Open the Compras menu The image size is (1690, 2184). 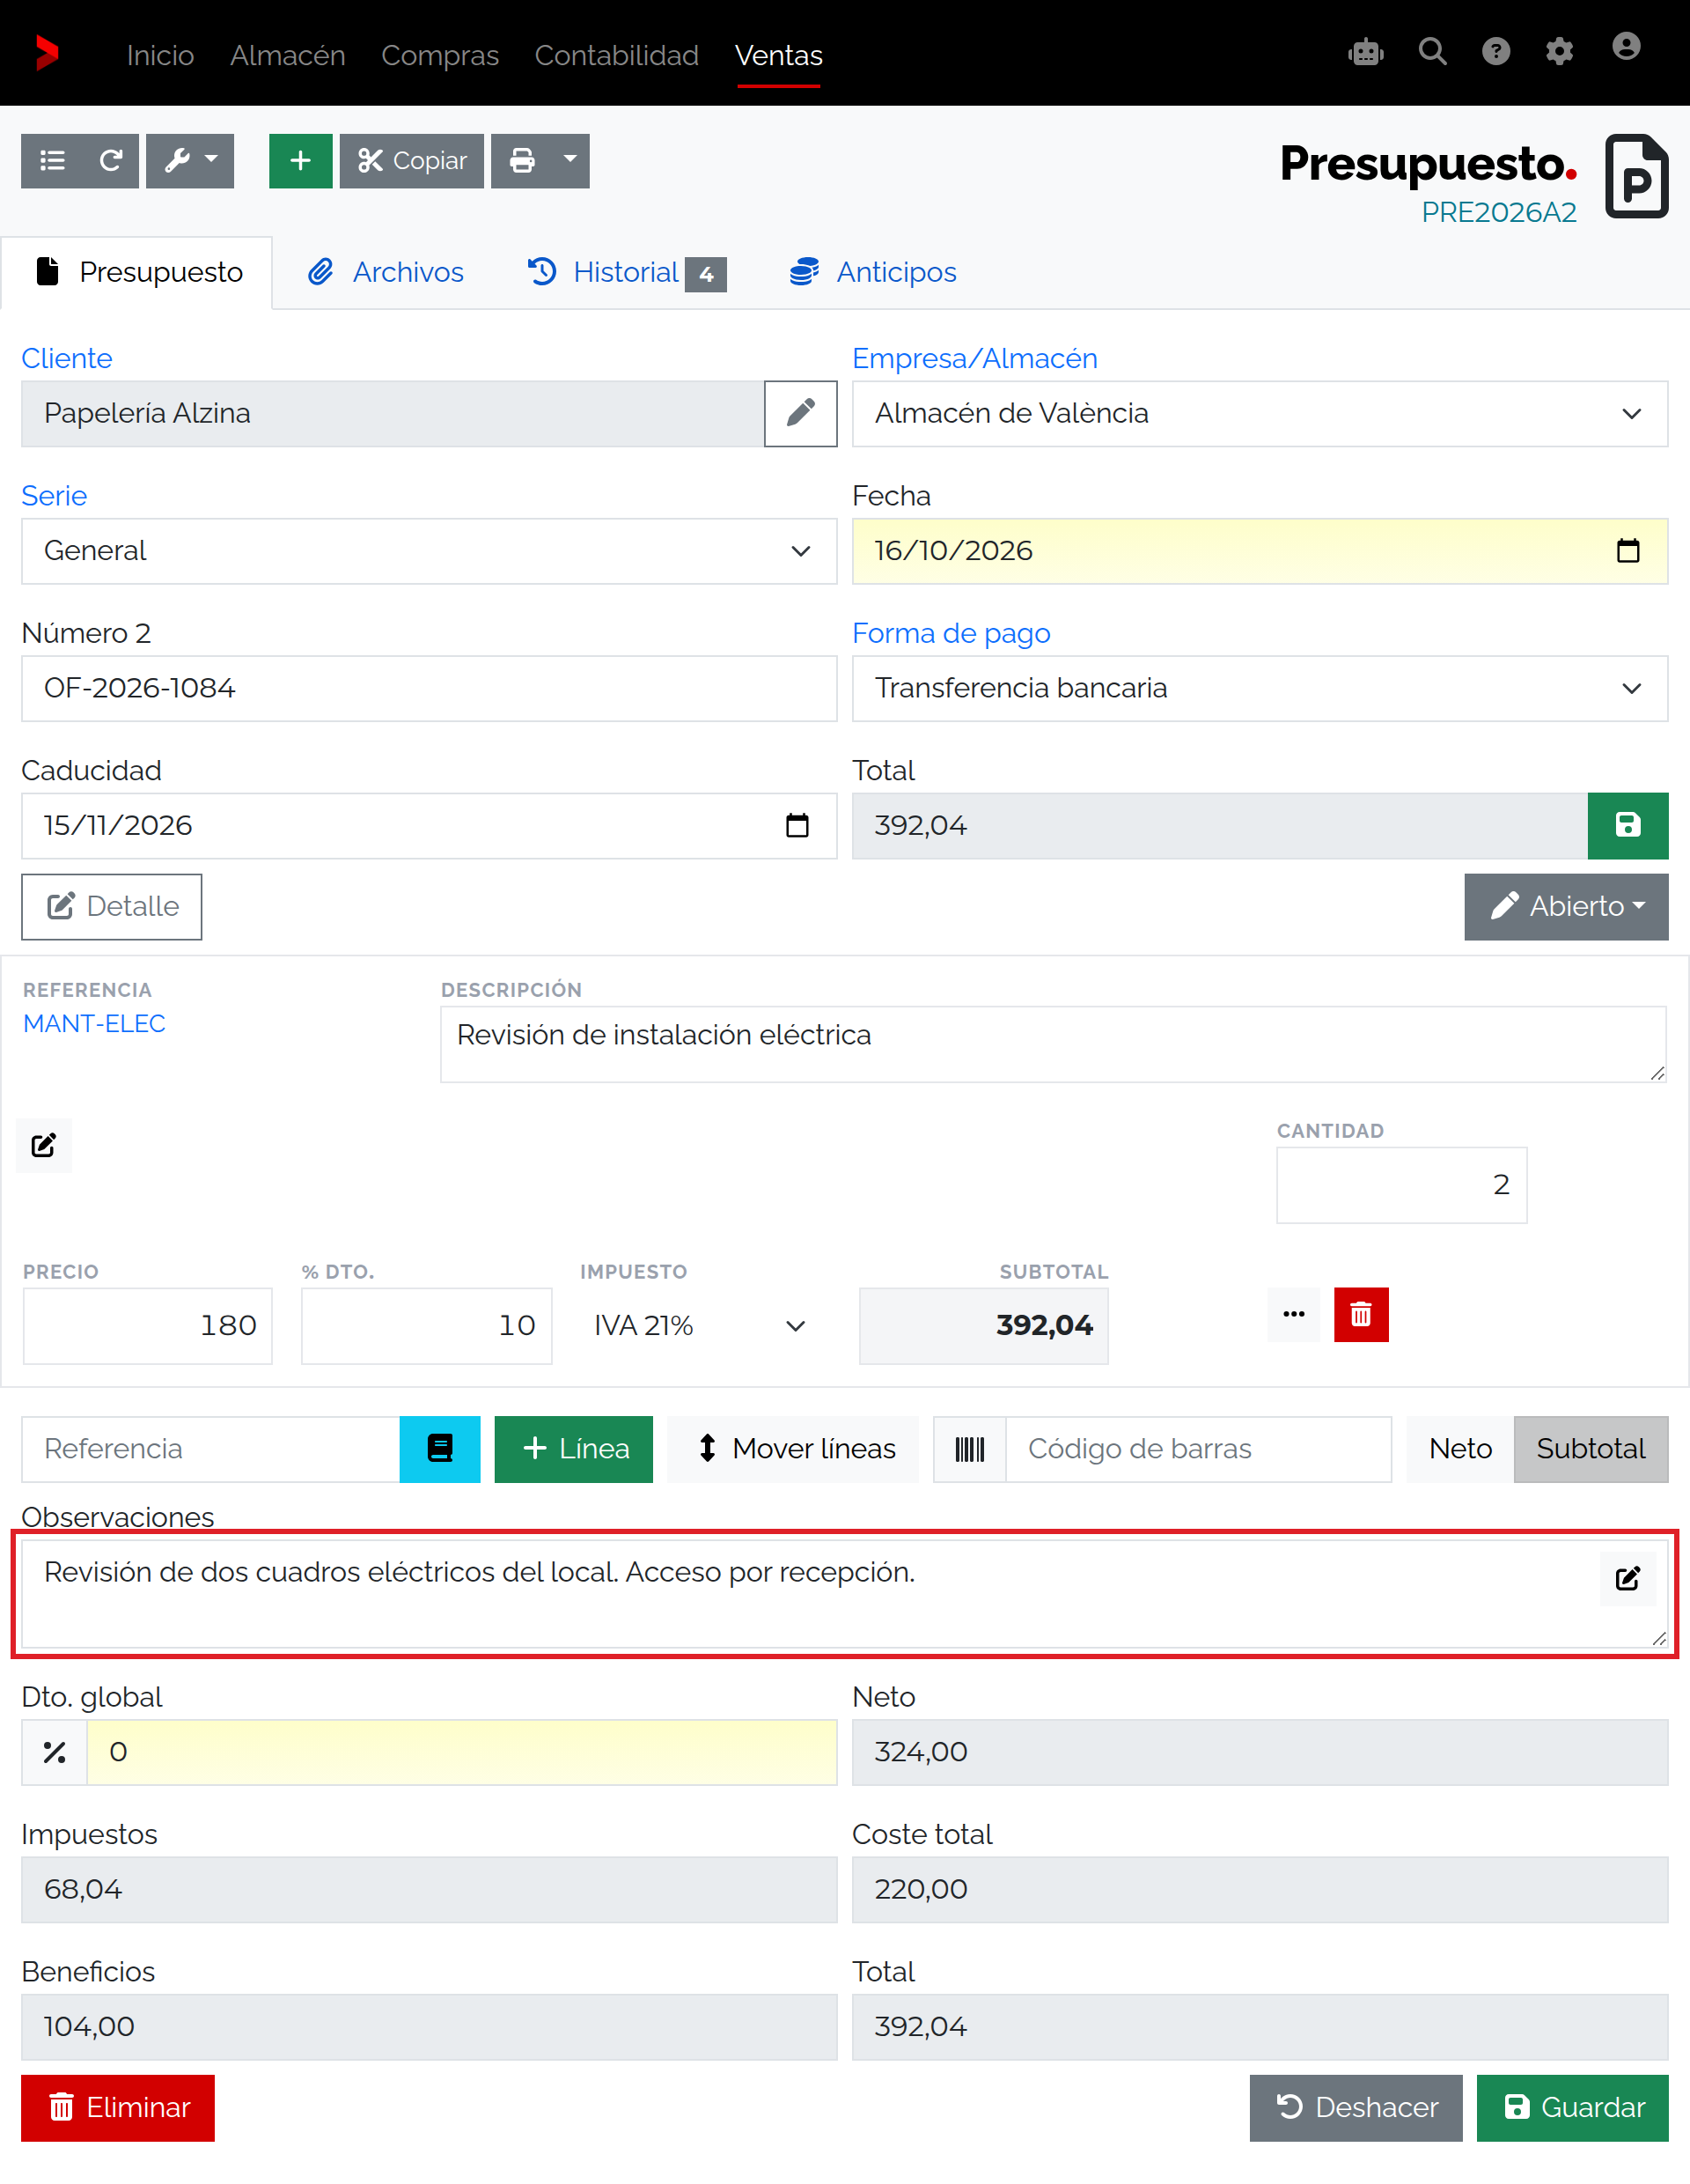tap(440, 55)
